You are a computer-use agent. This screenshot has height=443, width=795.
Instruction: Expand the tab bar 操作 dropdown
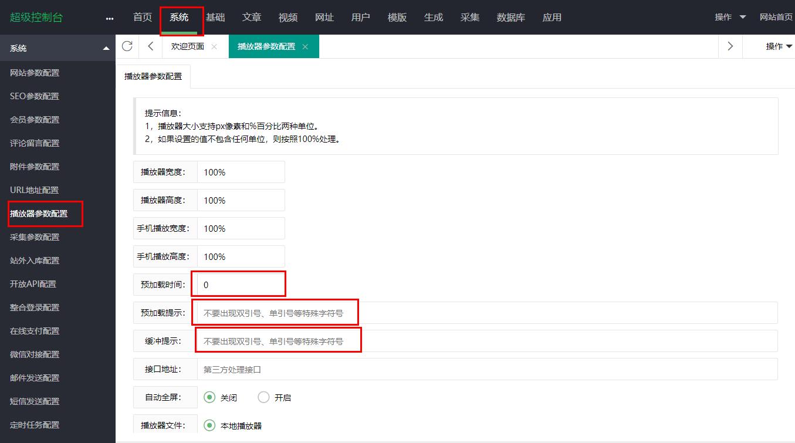[x=778, y=46]
